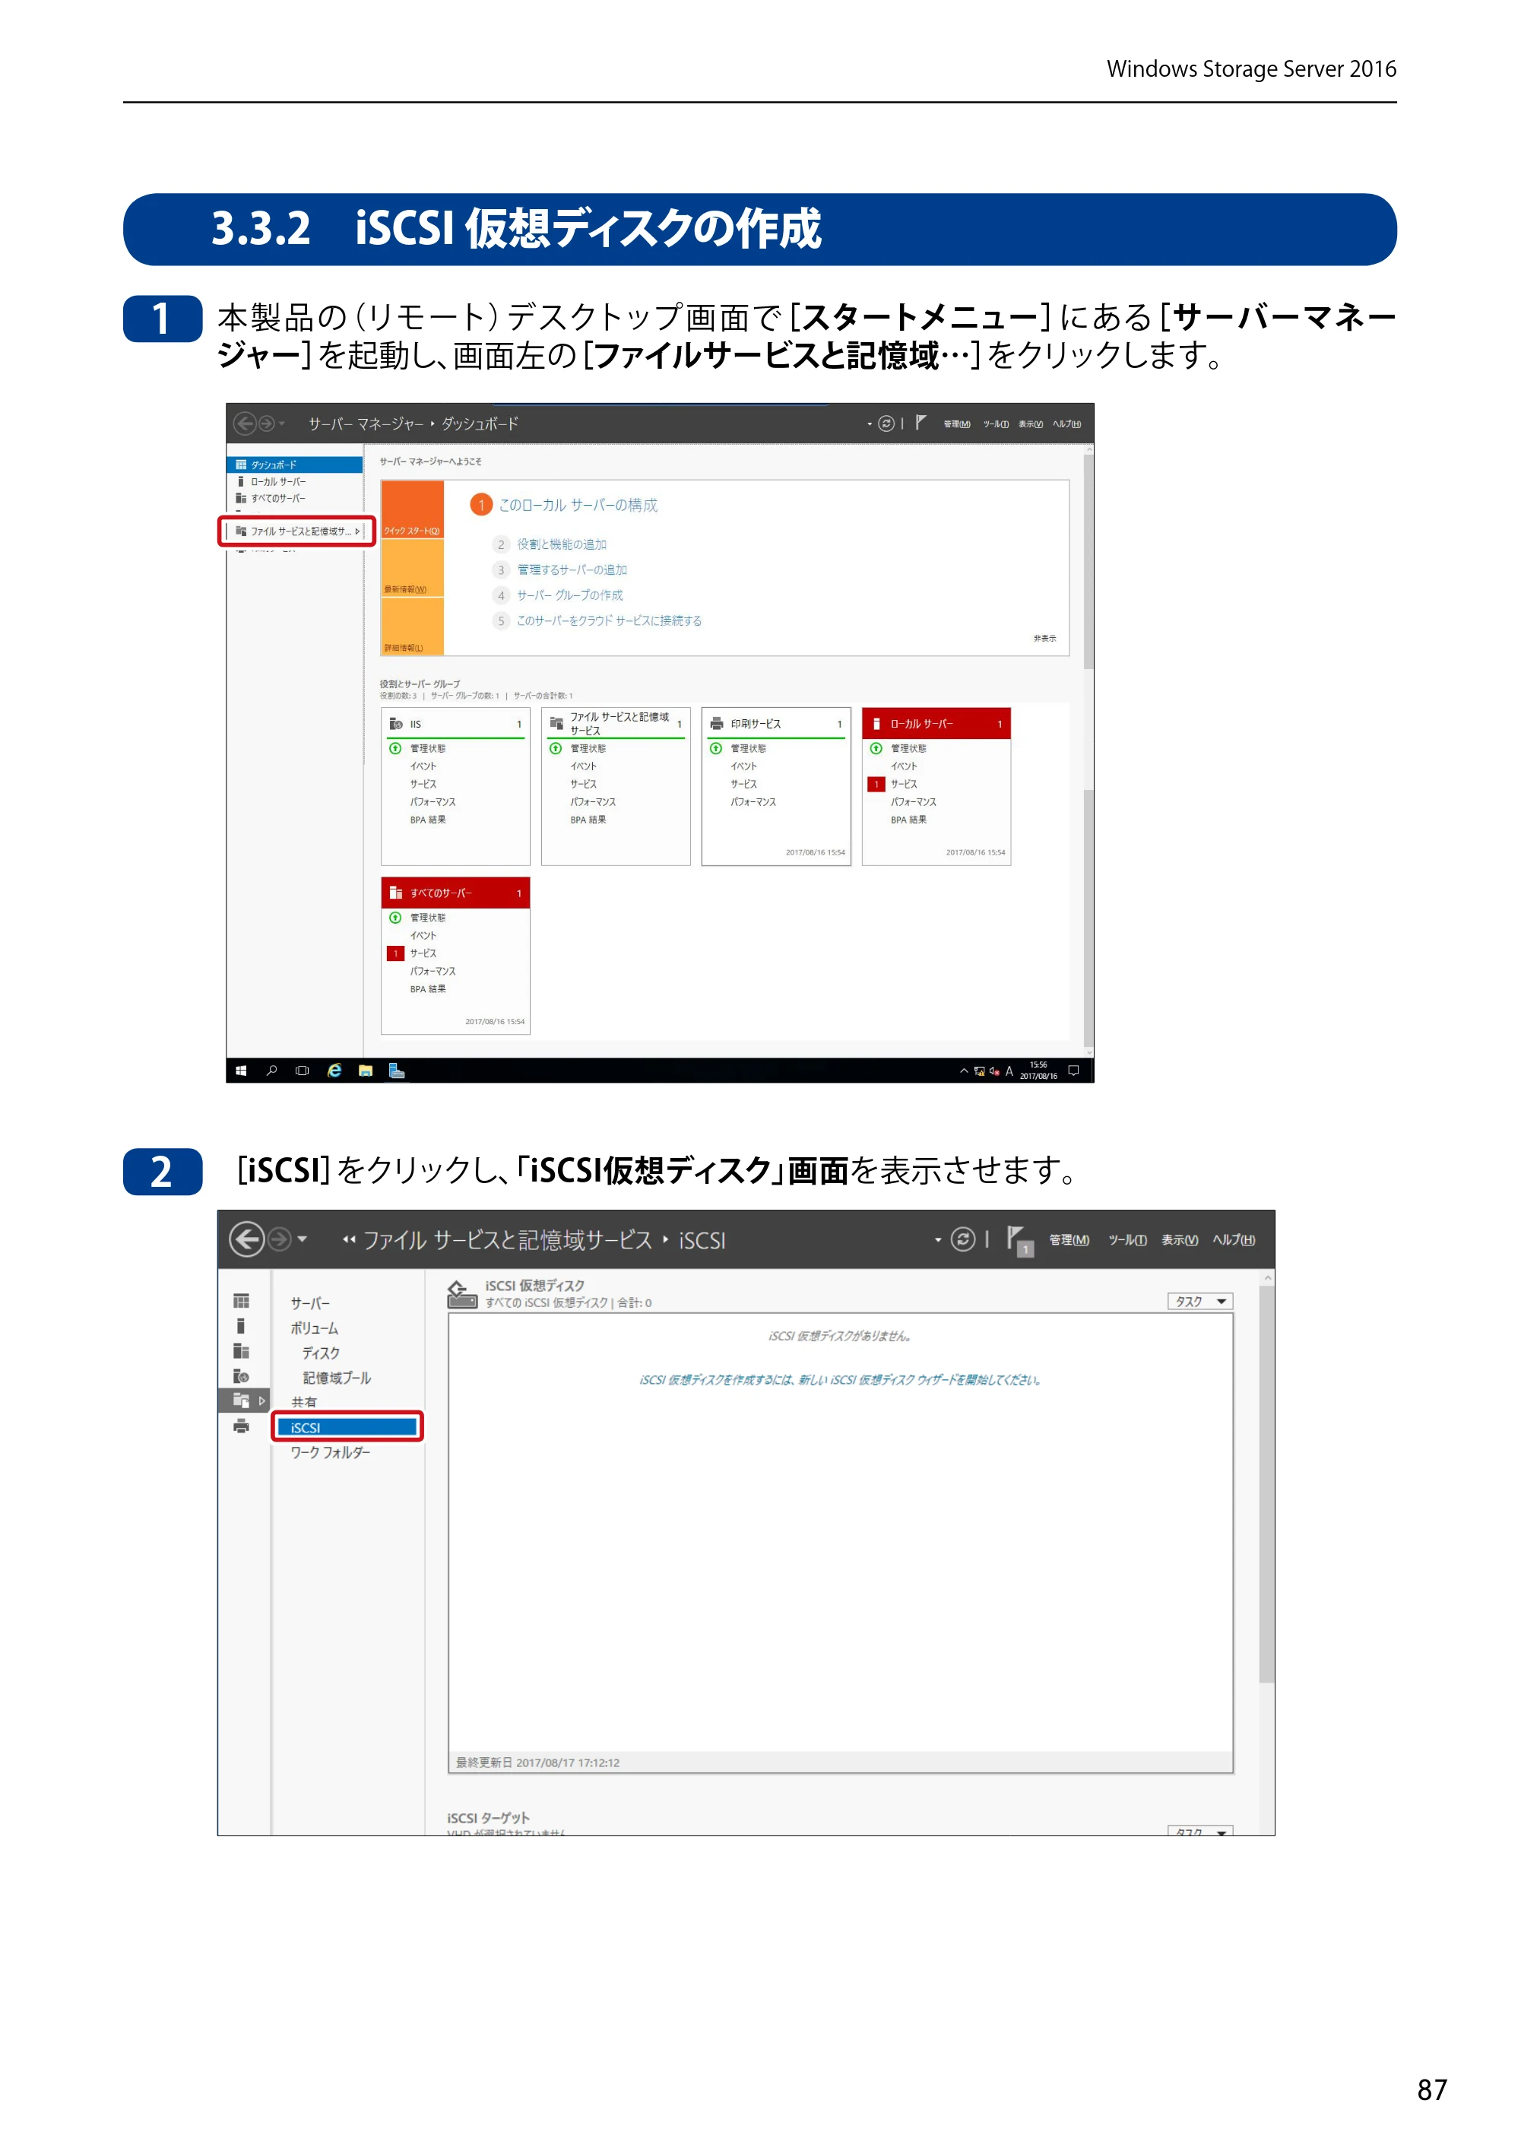Click the vertical scrollbar of the iSCSI window
Image resolution: width=1521 pixels, height=2151 pixels.
[1266, 1484]
